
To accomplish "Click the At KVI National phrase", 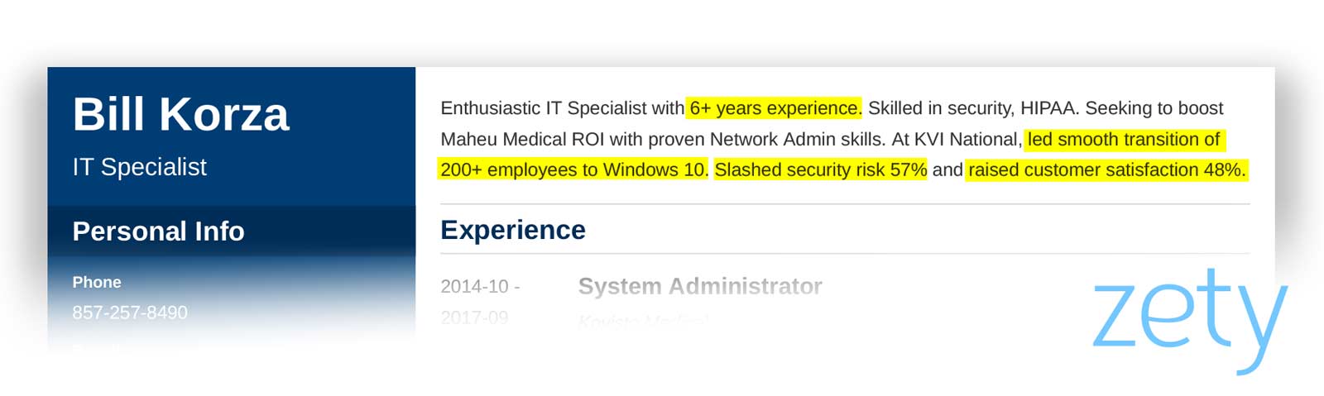I will (x=957, y=139).
